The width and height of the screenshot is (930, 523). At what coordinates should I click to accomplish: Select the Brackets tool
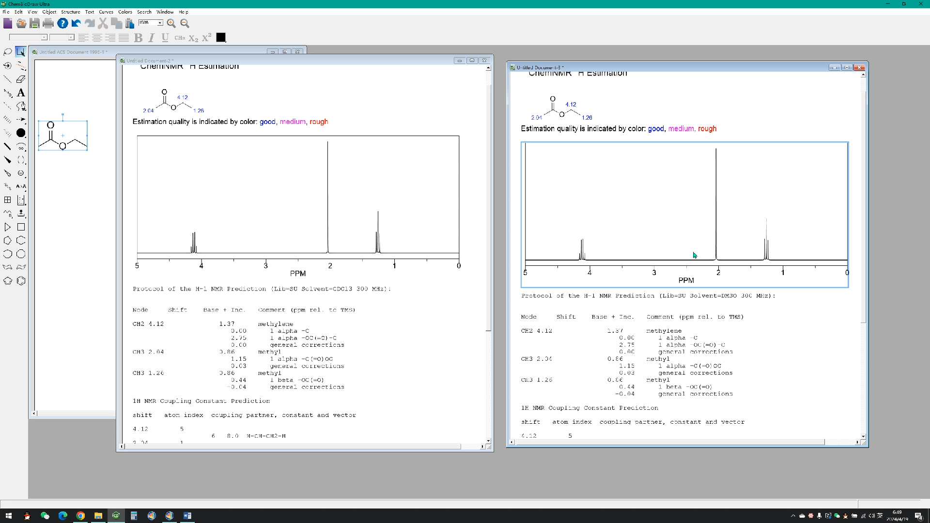(x=21, y=160)
